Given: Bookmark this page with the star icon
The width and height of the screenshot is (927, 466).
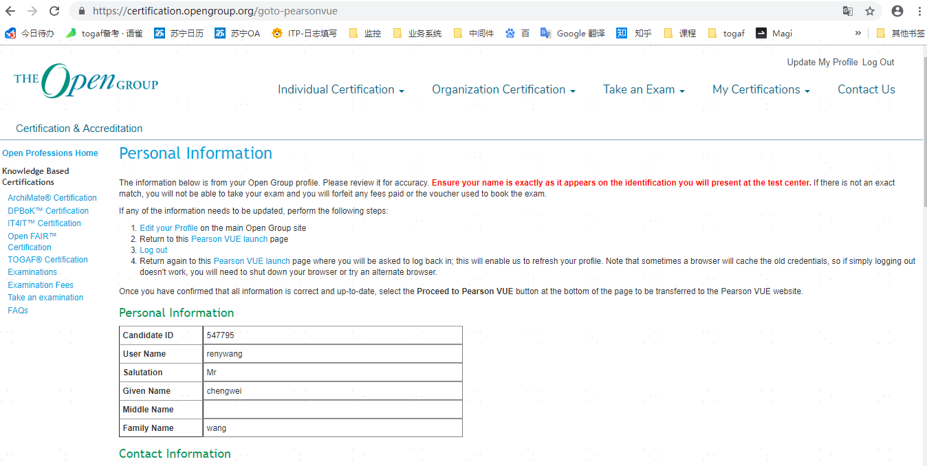Looking at the screenshot, I should click(870, 11).
